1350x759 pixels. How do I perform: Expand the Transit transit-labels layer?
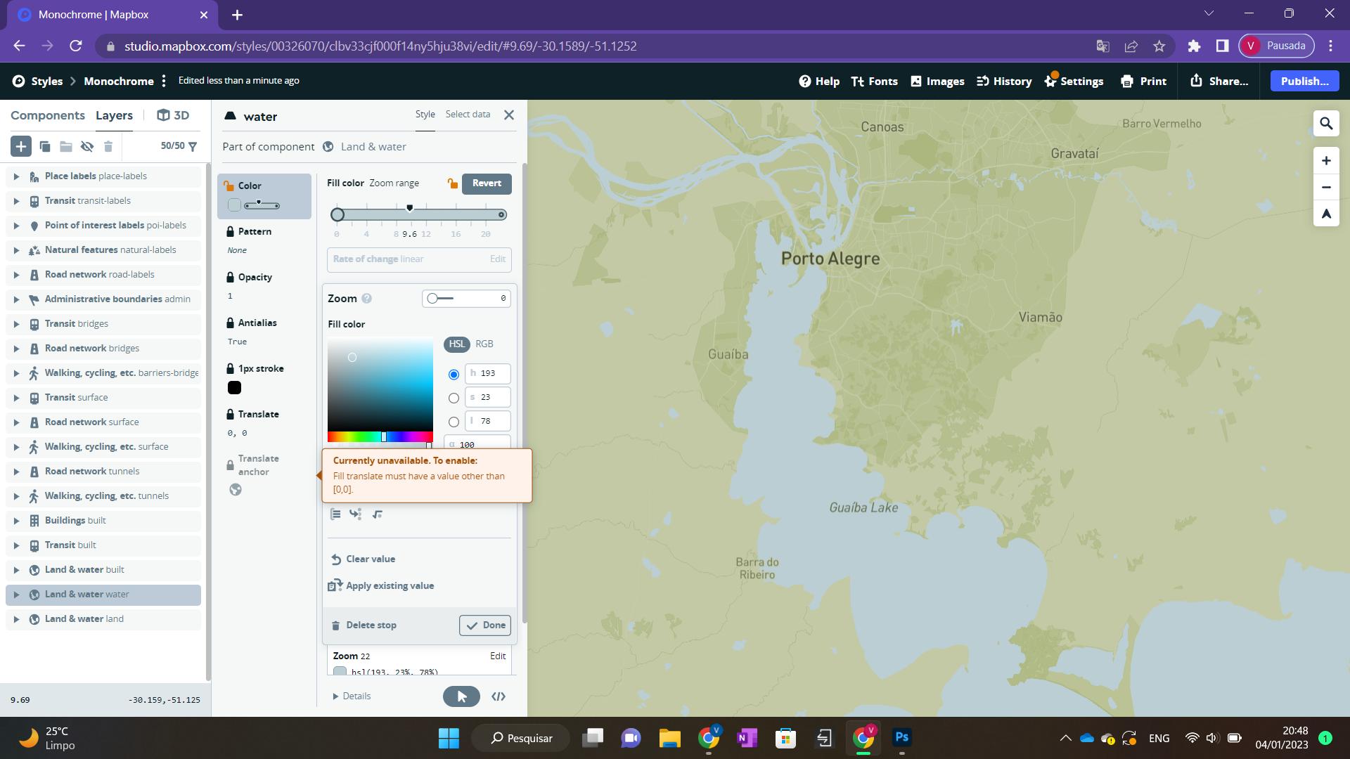pos(16,201)
